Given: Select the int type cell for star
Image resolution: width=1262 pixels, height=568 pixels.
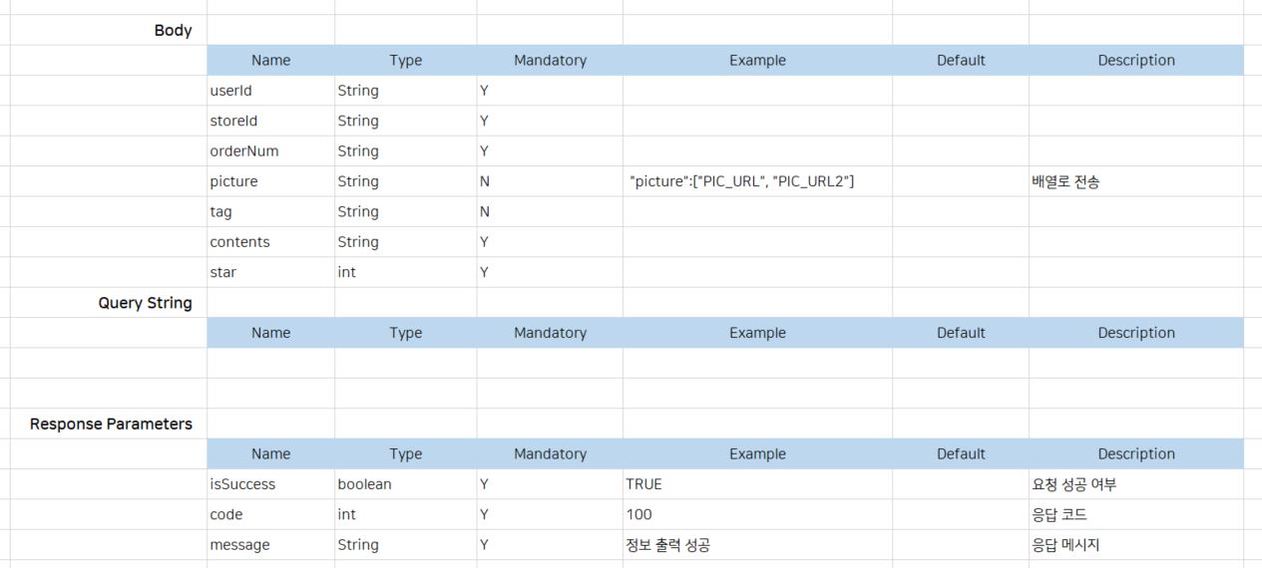Looking at the screenshot, I should pos(346,272).
